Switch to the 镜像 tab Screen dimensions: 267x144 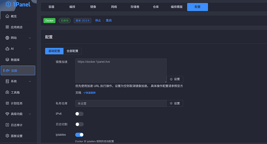[93, 7]
